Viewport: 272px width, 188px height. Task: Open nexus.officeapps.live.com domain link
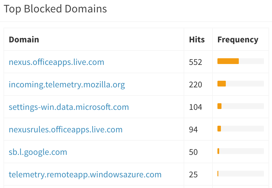[x=56, y=62]
